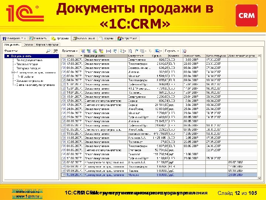The width and height of the screenshot is (266, 200).
Task: Select the Продажи tab
Action: click(60, 39)
